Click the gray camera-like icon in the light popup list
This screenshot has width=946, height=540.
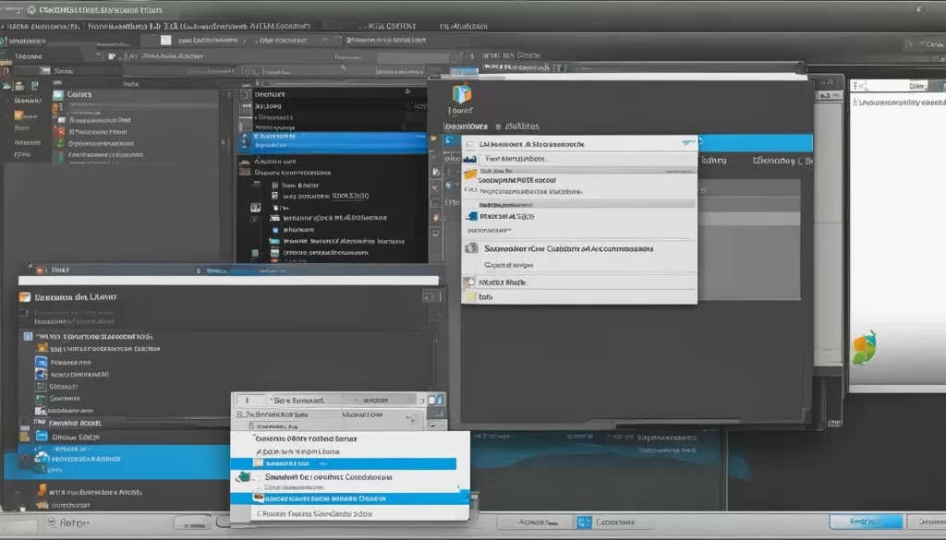tap(471, 247)
